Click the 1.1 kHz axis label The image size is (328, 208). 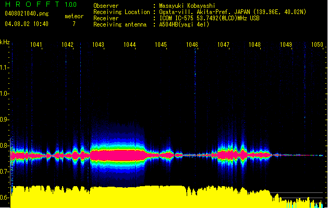tap(4, 68)
